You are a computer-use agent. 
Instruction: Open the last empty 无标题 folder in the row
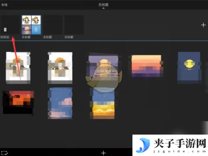(74, 25)
